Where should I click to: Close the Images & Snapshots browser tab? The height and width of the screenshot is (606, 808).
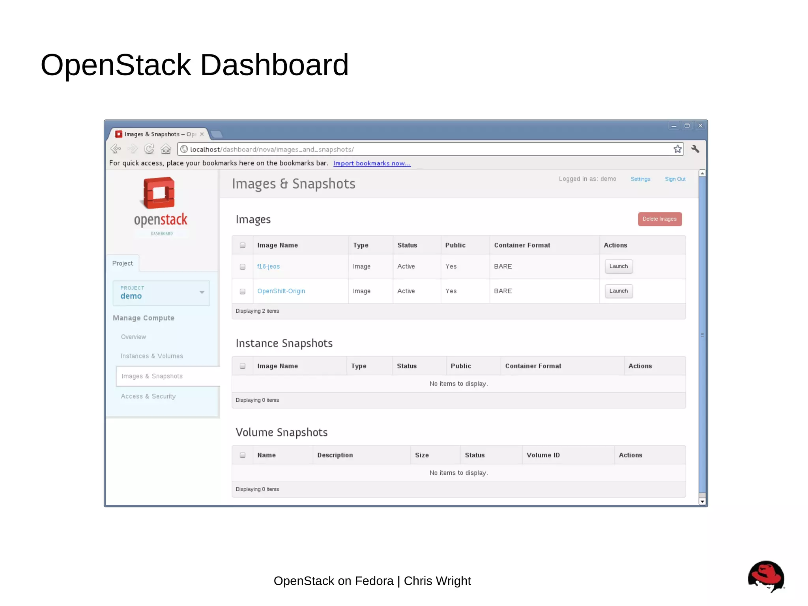click(202, 134)
